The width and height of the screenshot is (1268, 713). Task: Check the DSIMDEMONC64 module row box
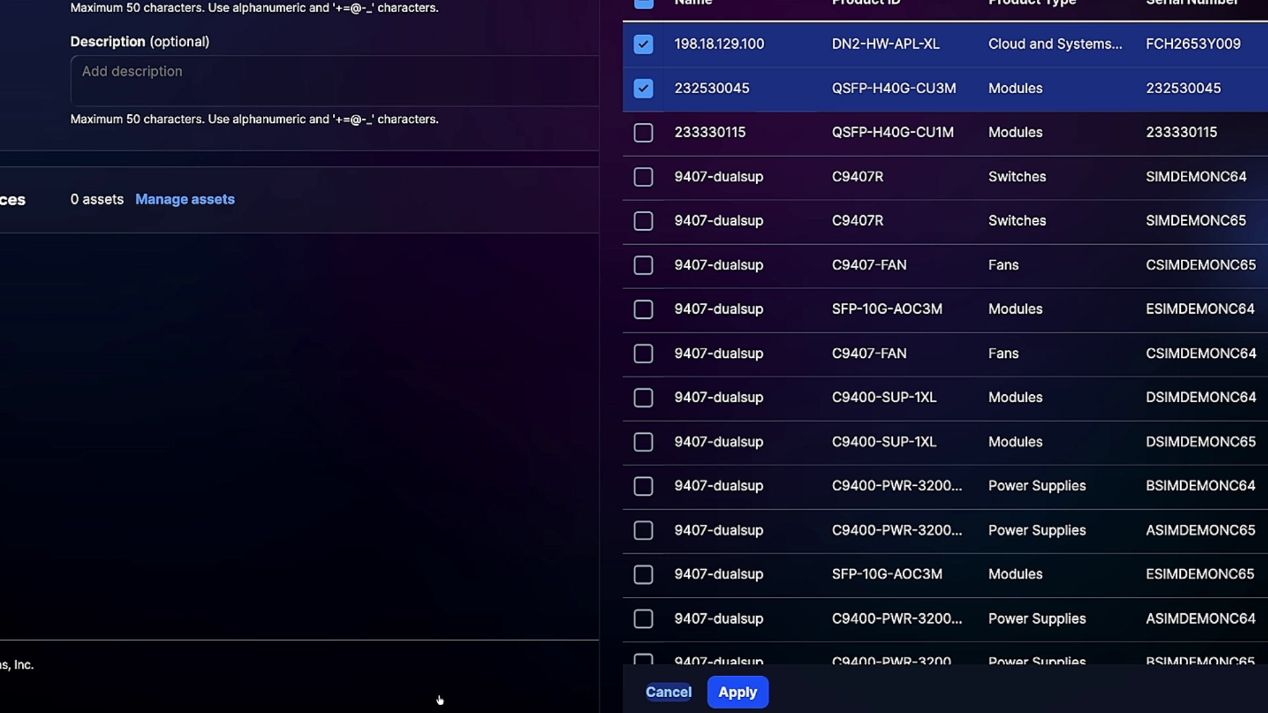pyautogui.click(x=643, y=398)
